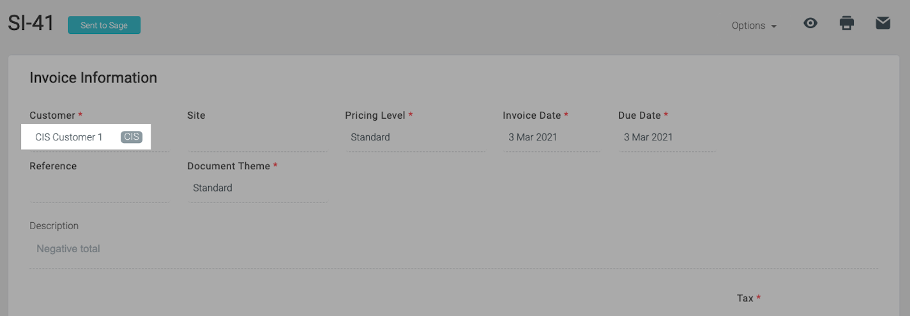Email the invoice via the envelope icon

(883, 24)
